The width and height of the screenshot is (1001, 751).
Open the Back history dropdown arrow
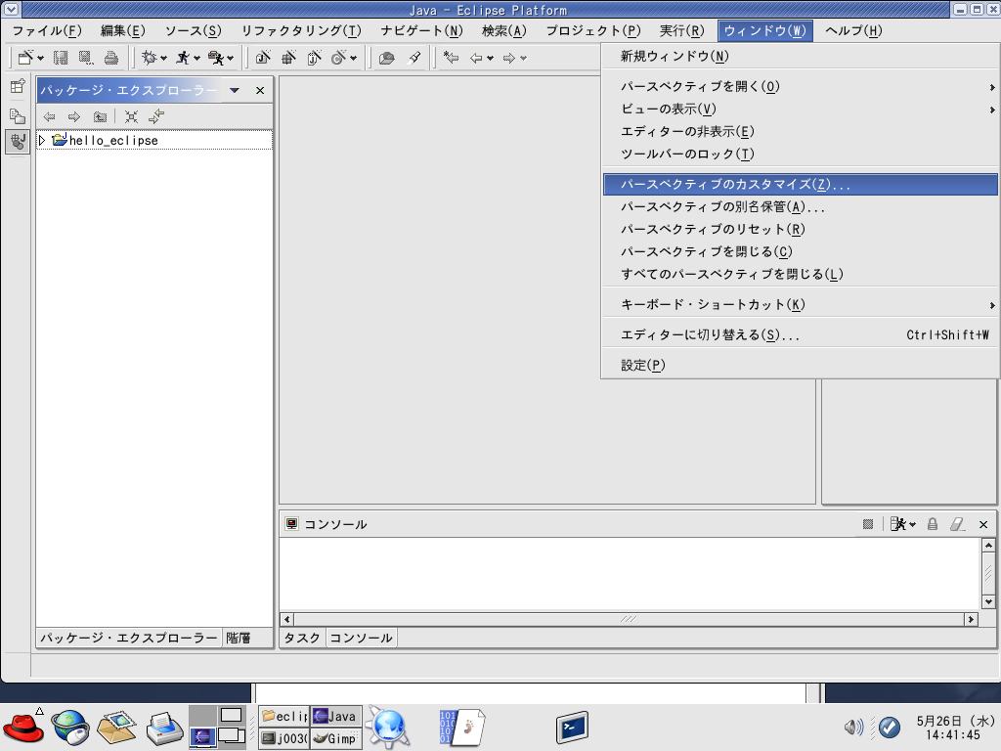491,59
